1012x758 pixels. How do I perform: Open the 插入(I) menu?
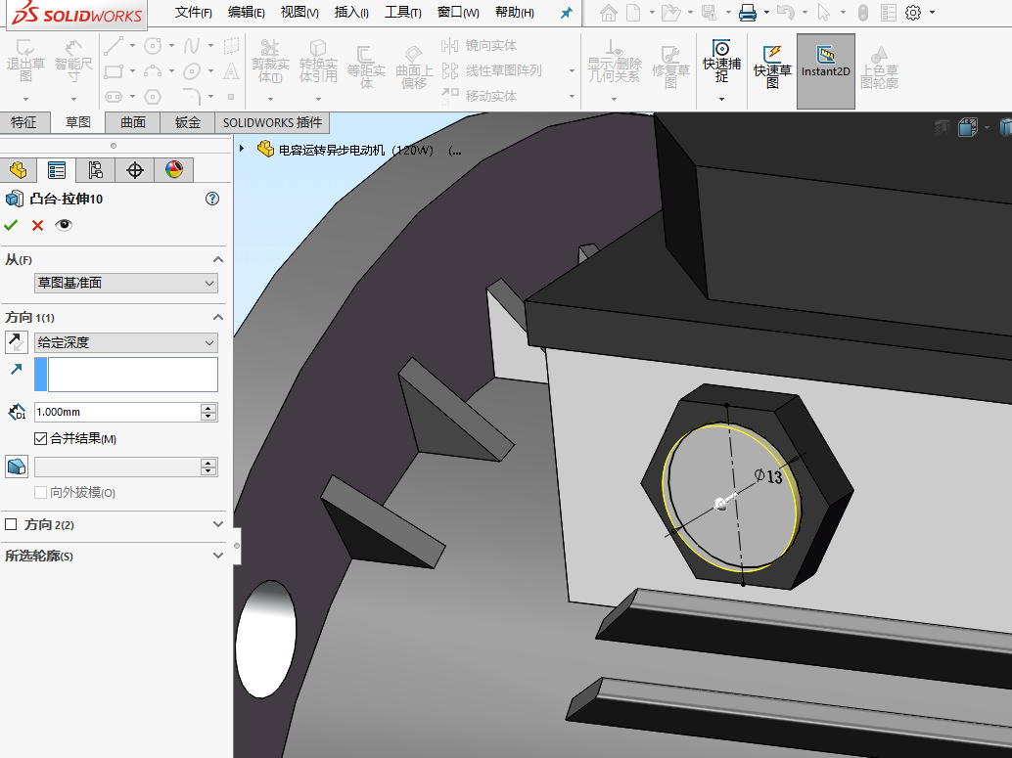(351, 13)
